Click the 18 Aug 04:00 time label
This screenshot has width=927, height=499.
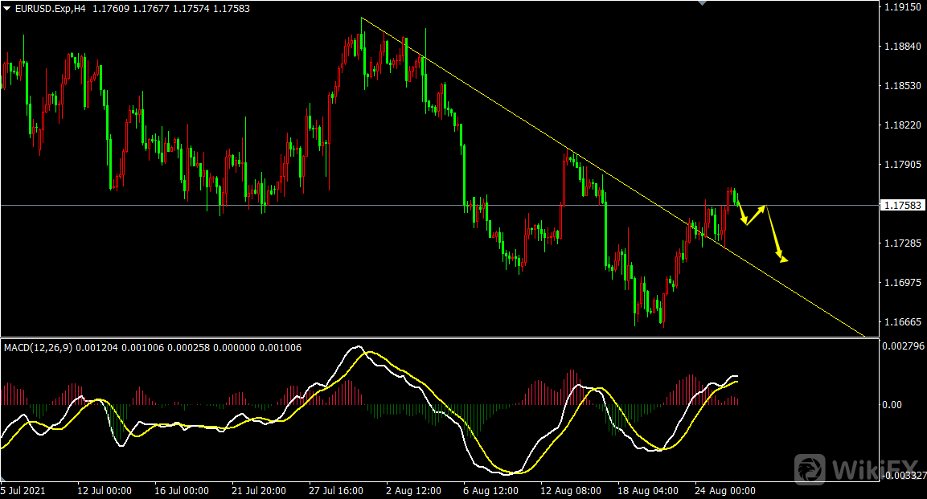click(x=646, y=490)
